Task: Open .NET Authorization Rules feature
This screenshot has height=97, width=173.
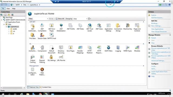Action: pos(32,27)
